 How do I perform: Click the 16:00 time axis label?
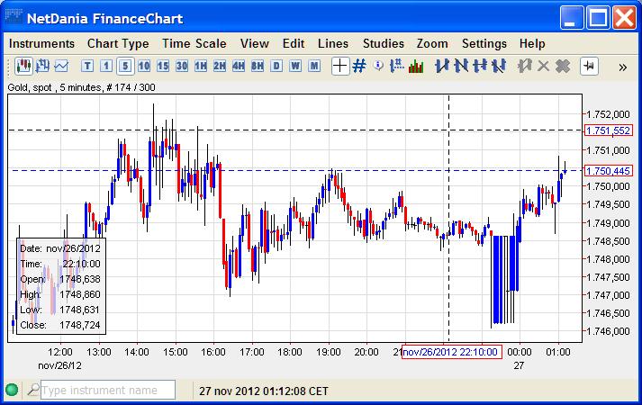(212, 352)
